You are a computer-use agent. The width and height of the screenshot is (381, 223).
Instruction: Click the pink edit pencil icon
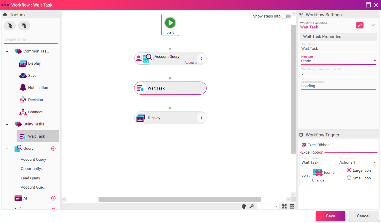(x=360, y=25)
